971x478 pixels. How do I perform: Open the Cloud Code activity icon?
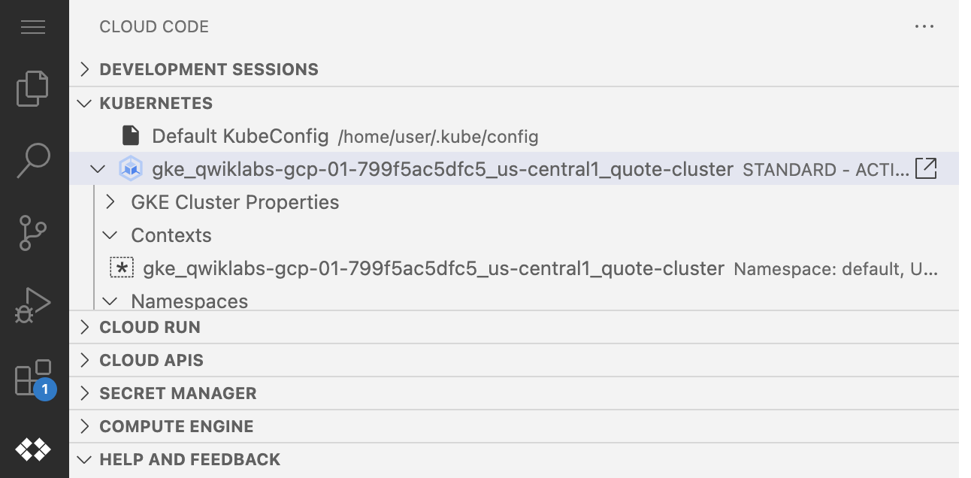click(33, 449)
